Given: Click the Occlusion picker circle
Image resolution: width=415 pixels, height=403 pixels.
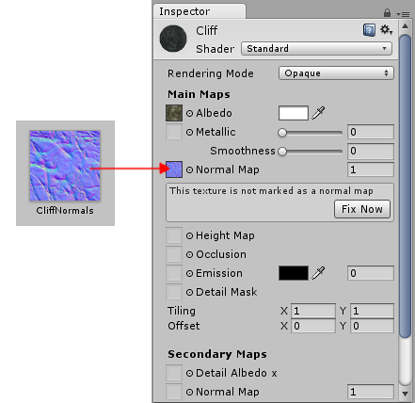Looking at the screenshot, I should 189,254.
